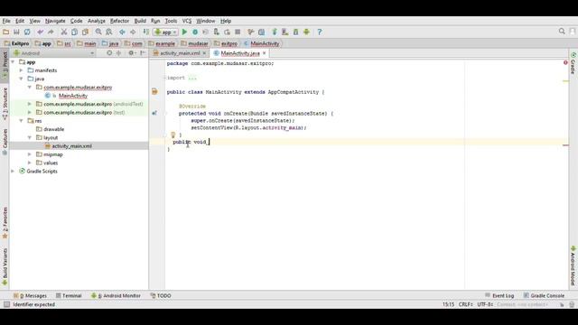
Task: Expand the mipmap folder arrow
Action: click(x=30, y=154)
